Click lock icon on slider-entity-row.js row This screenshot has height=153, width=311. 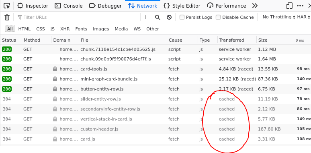pos(55,99)
